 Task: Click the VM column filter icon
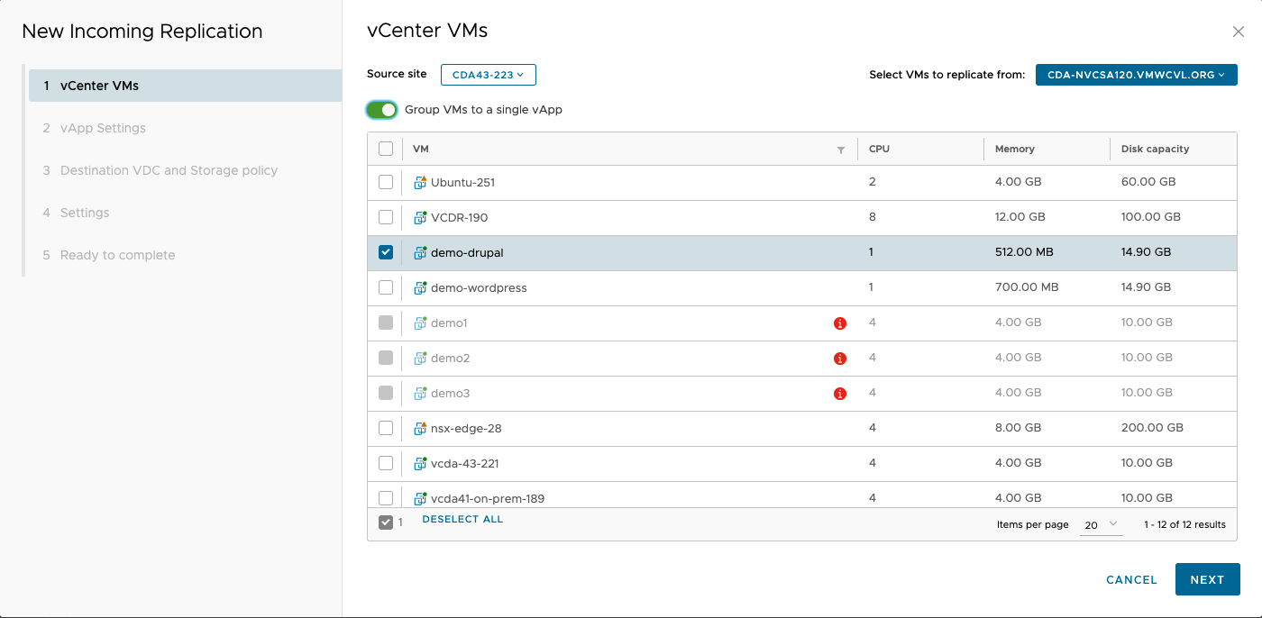click(841, 150)
